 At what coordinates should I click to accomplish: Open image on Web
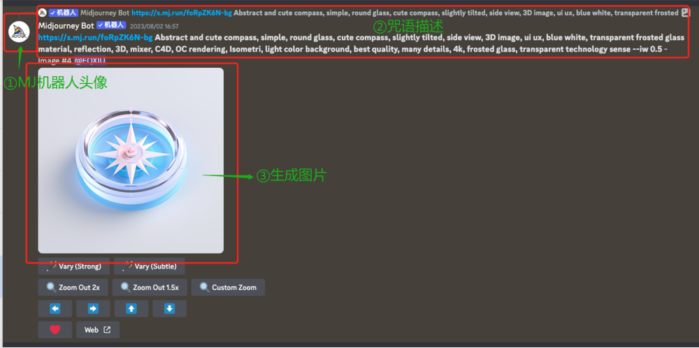tap(98, 330)
